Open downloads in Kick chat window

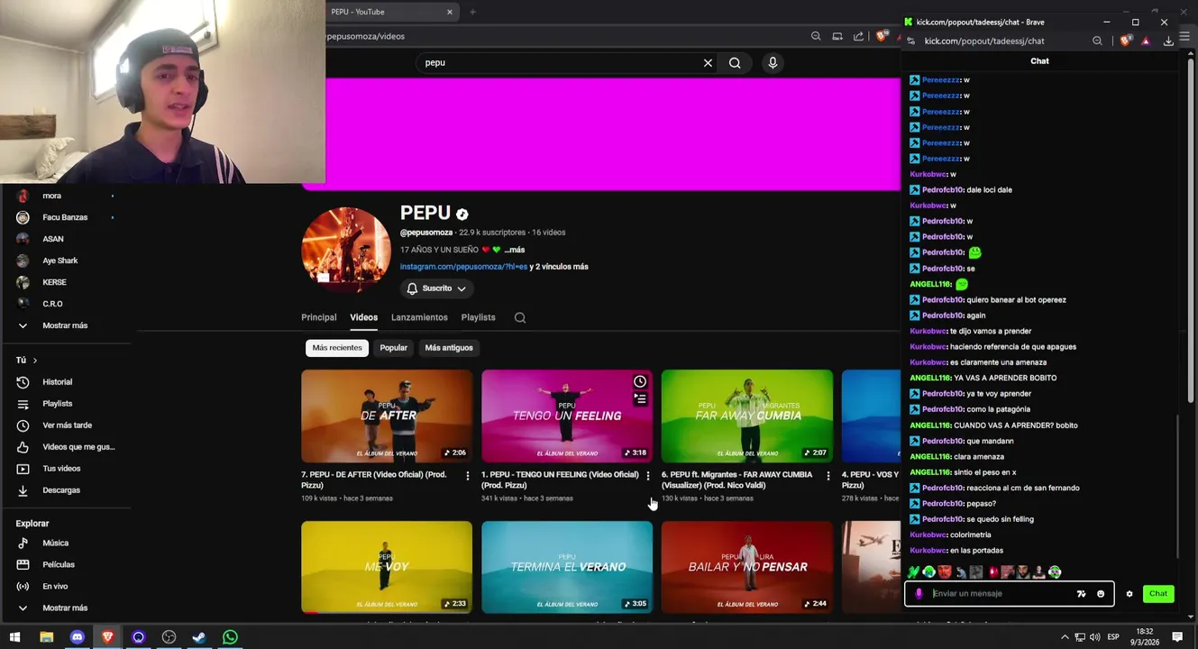(1168, 41)
